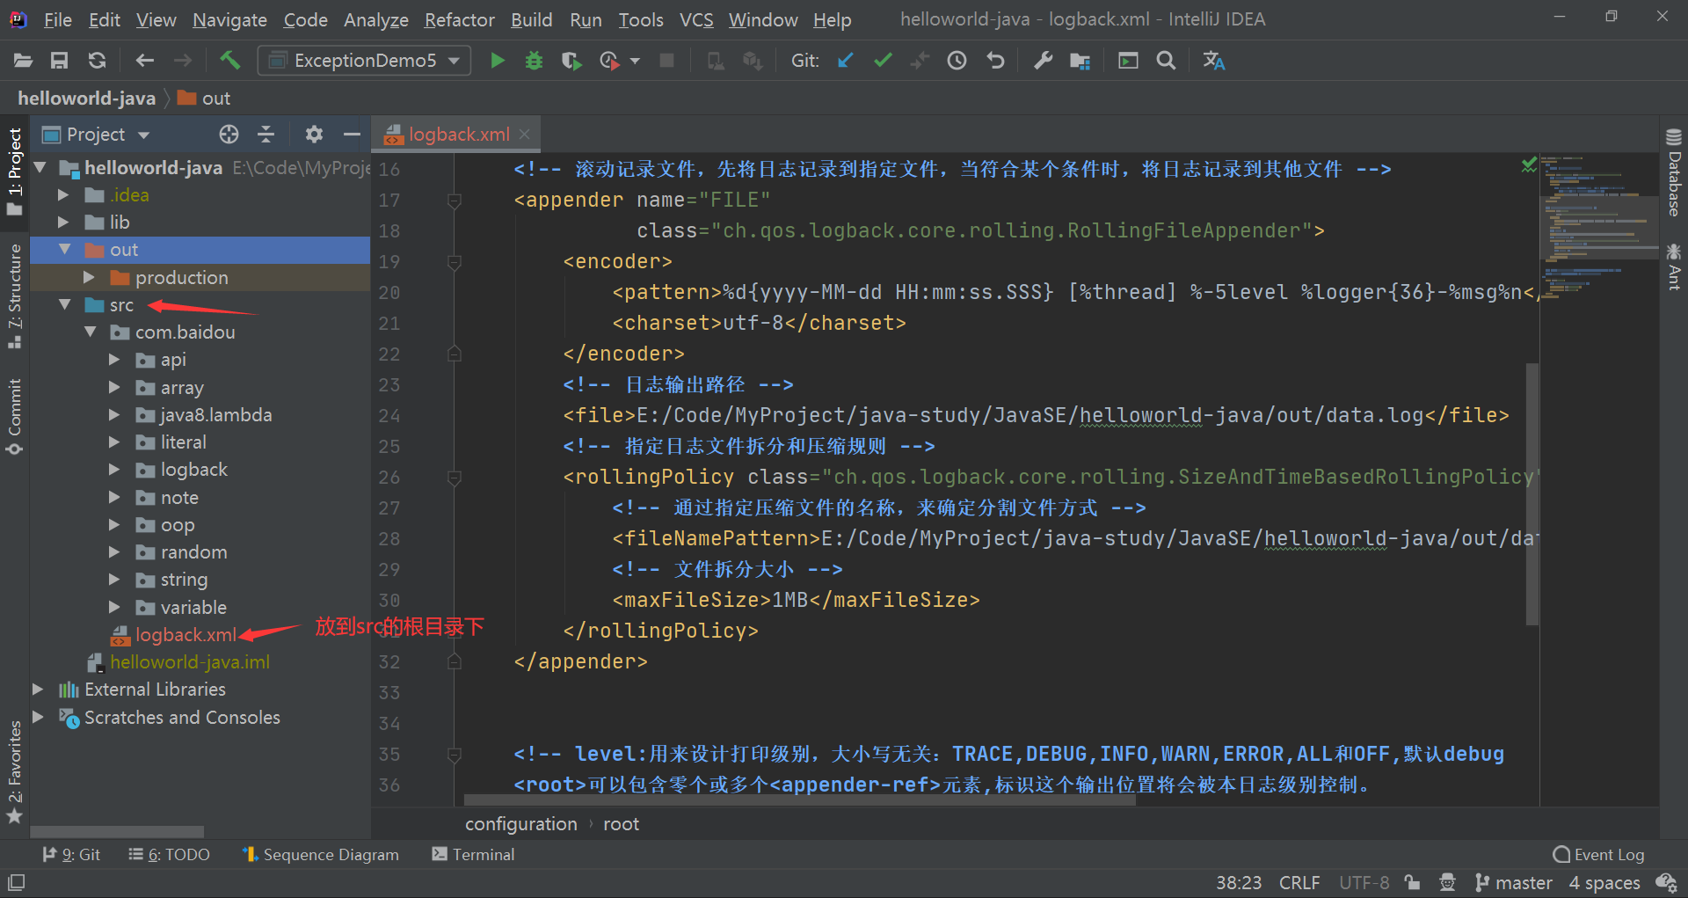Open Run Anything window icon in toolbar
Viewport: 1688px width, 898px height.
click(1128, 61)
